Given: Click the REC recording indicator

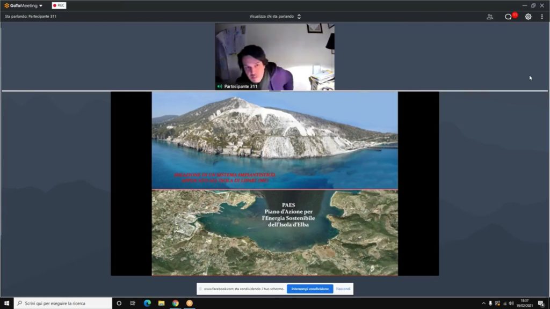Looking at the screenshot, I should 59,5.
